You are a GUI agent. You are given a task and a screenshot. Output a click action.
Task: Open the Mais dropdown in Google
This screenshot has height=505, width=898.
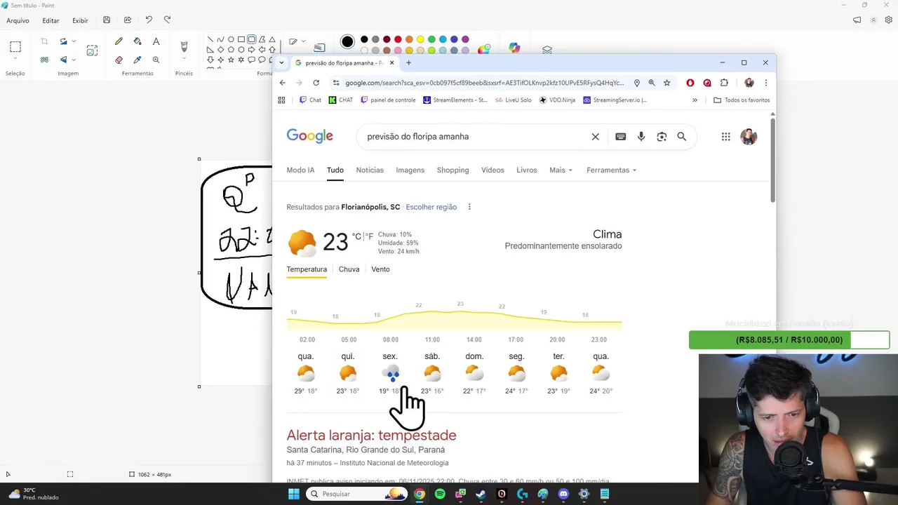561,170
